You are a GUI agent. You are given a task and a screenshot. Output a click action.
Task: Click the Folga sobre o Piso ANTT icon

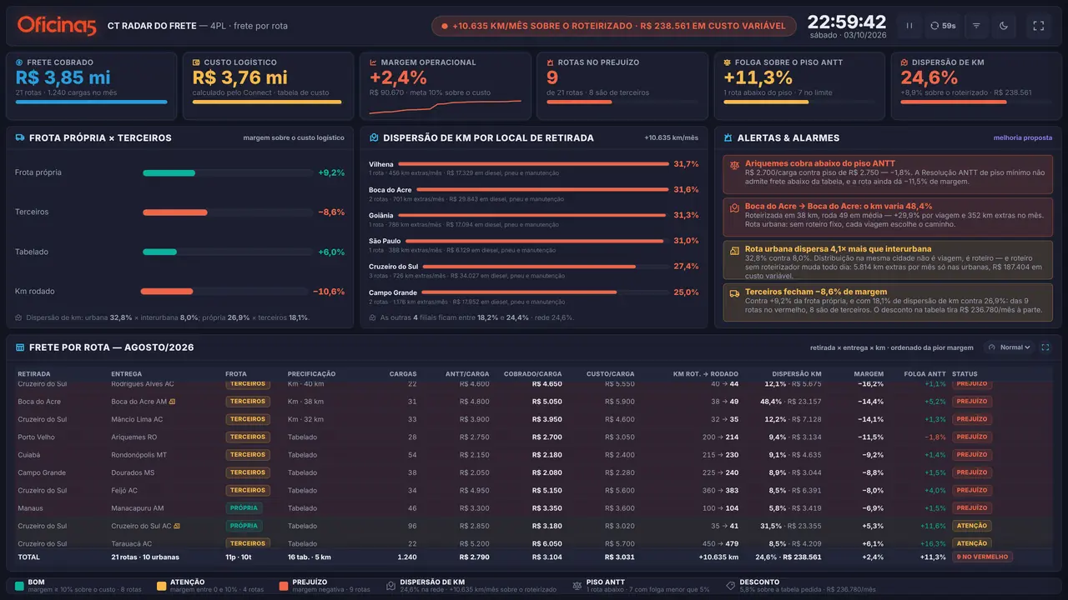[x=728, y=62]
